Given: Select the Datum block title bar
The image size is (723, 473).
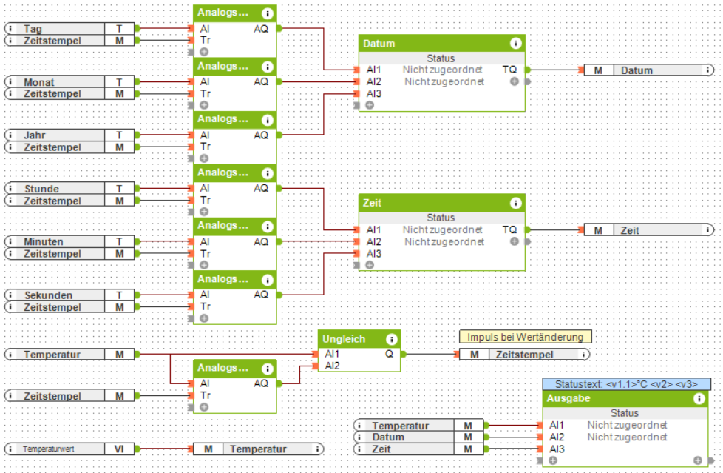Looking at the screenshot, I should coord(442,44).
